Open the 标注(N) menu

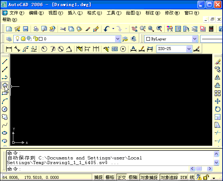pyautogui.click(x=153, y=13)
